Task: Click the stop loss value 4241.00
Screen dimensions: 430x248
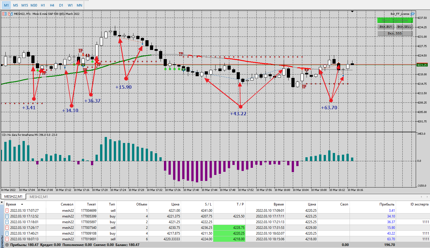Action: tap(206, 211)
